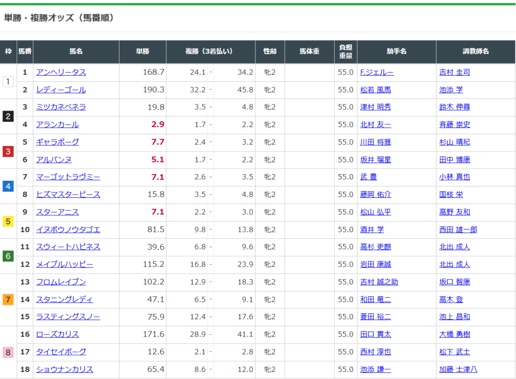Click the black bracket 2 badge

(8, 116)
